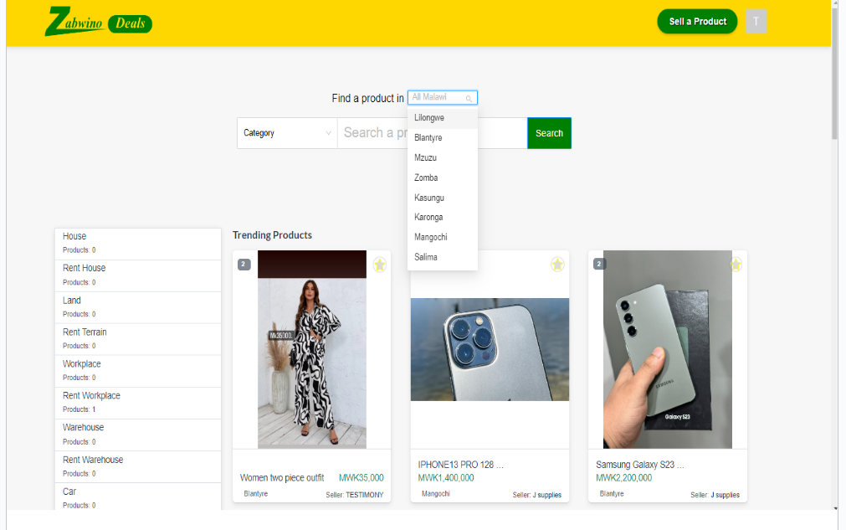Screen dimensions: 846x530
Task: Click the Trending Products heading
Action: click(273, 235)
